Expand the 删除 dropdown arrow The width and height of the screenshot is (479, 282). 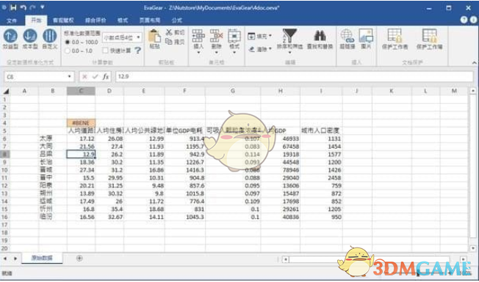[x=216, y=53]
